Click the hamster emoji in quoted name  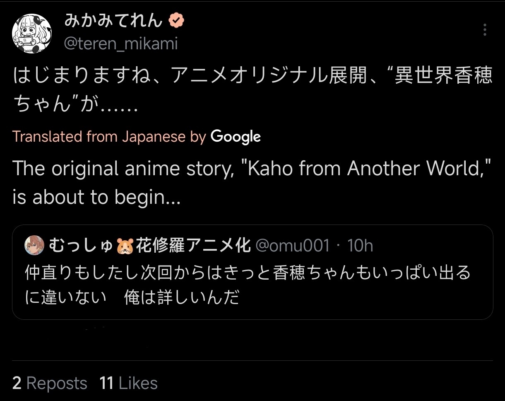(x=125, y=246)
